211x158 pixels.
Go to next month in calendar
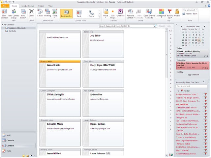pos(204,27)
